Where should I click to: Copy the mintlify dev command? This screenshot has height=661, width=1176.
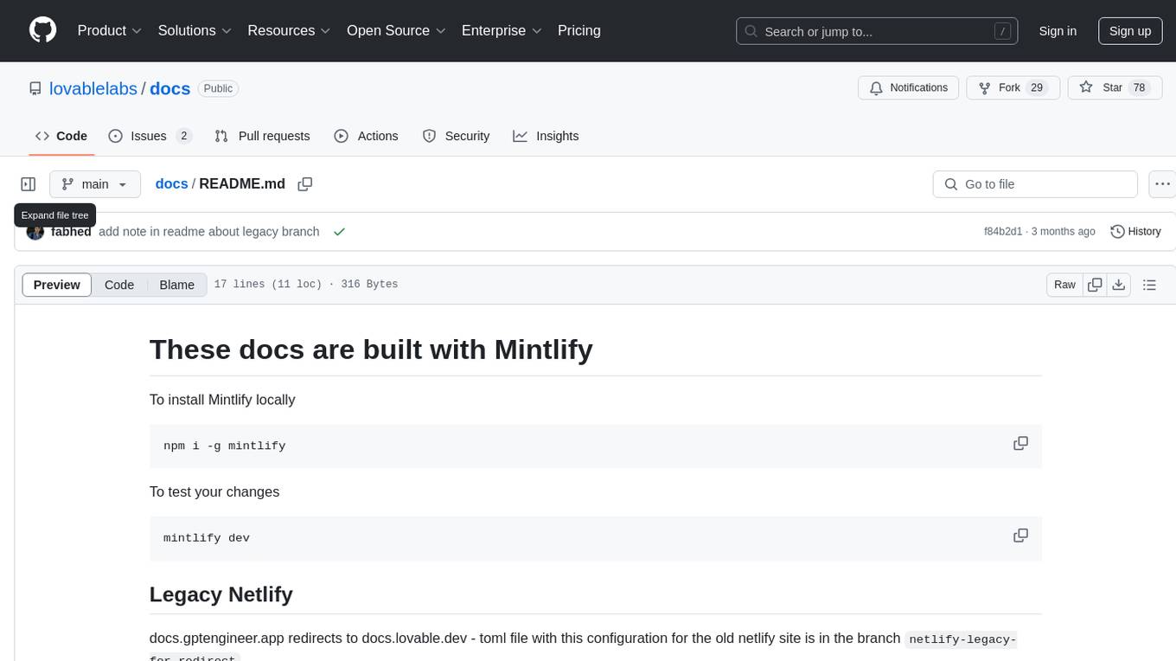coord(1020,536)
